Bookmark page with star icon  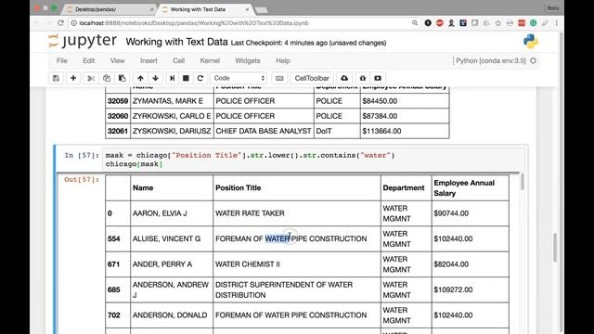(x=498, y=23)
